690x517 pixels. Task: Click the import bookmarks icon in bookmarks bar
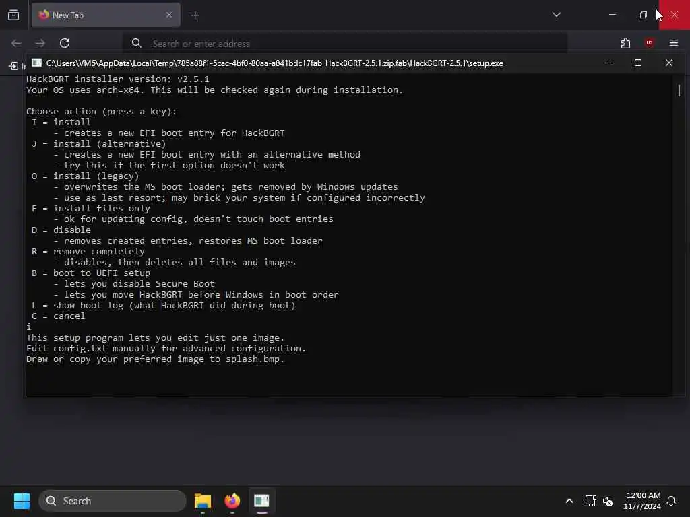[x=13, y=66]
